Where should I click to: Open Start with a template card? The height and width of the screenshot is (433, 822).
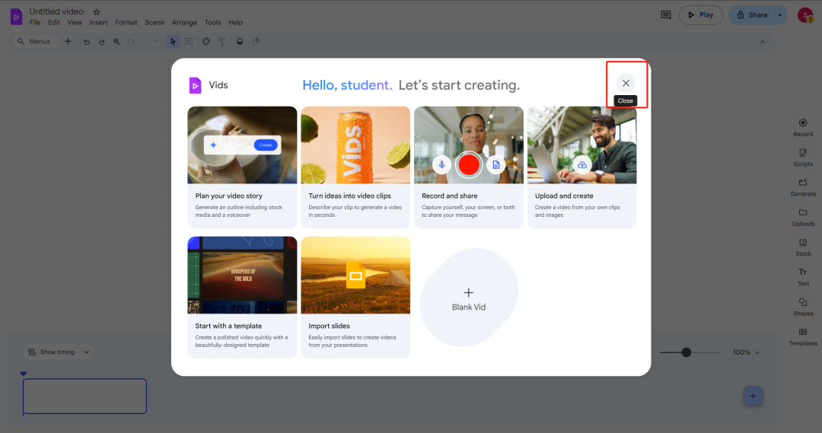point(242,298)
